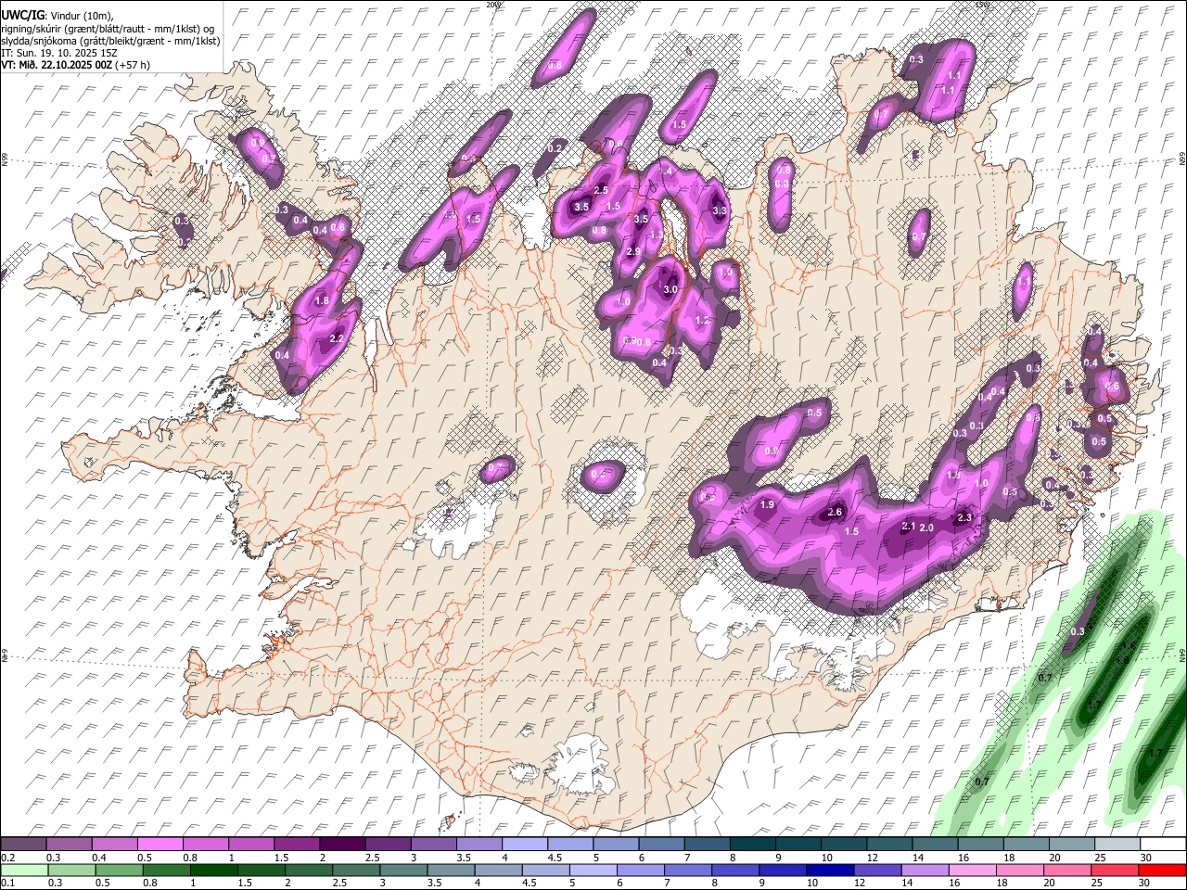
Task: Click the 'VT: Mið. 22.10.2025 00Z' valid time
Action: [x=57, y=65]
